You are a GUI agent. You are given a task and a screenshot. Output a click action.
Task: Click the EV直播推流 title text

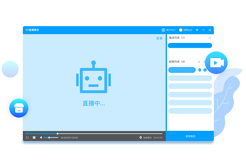[32, 30]
